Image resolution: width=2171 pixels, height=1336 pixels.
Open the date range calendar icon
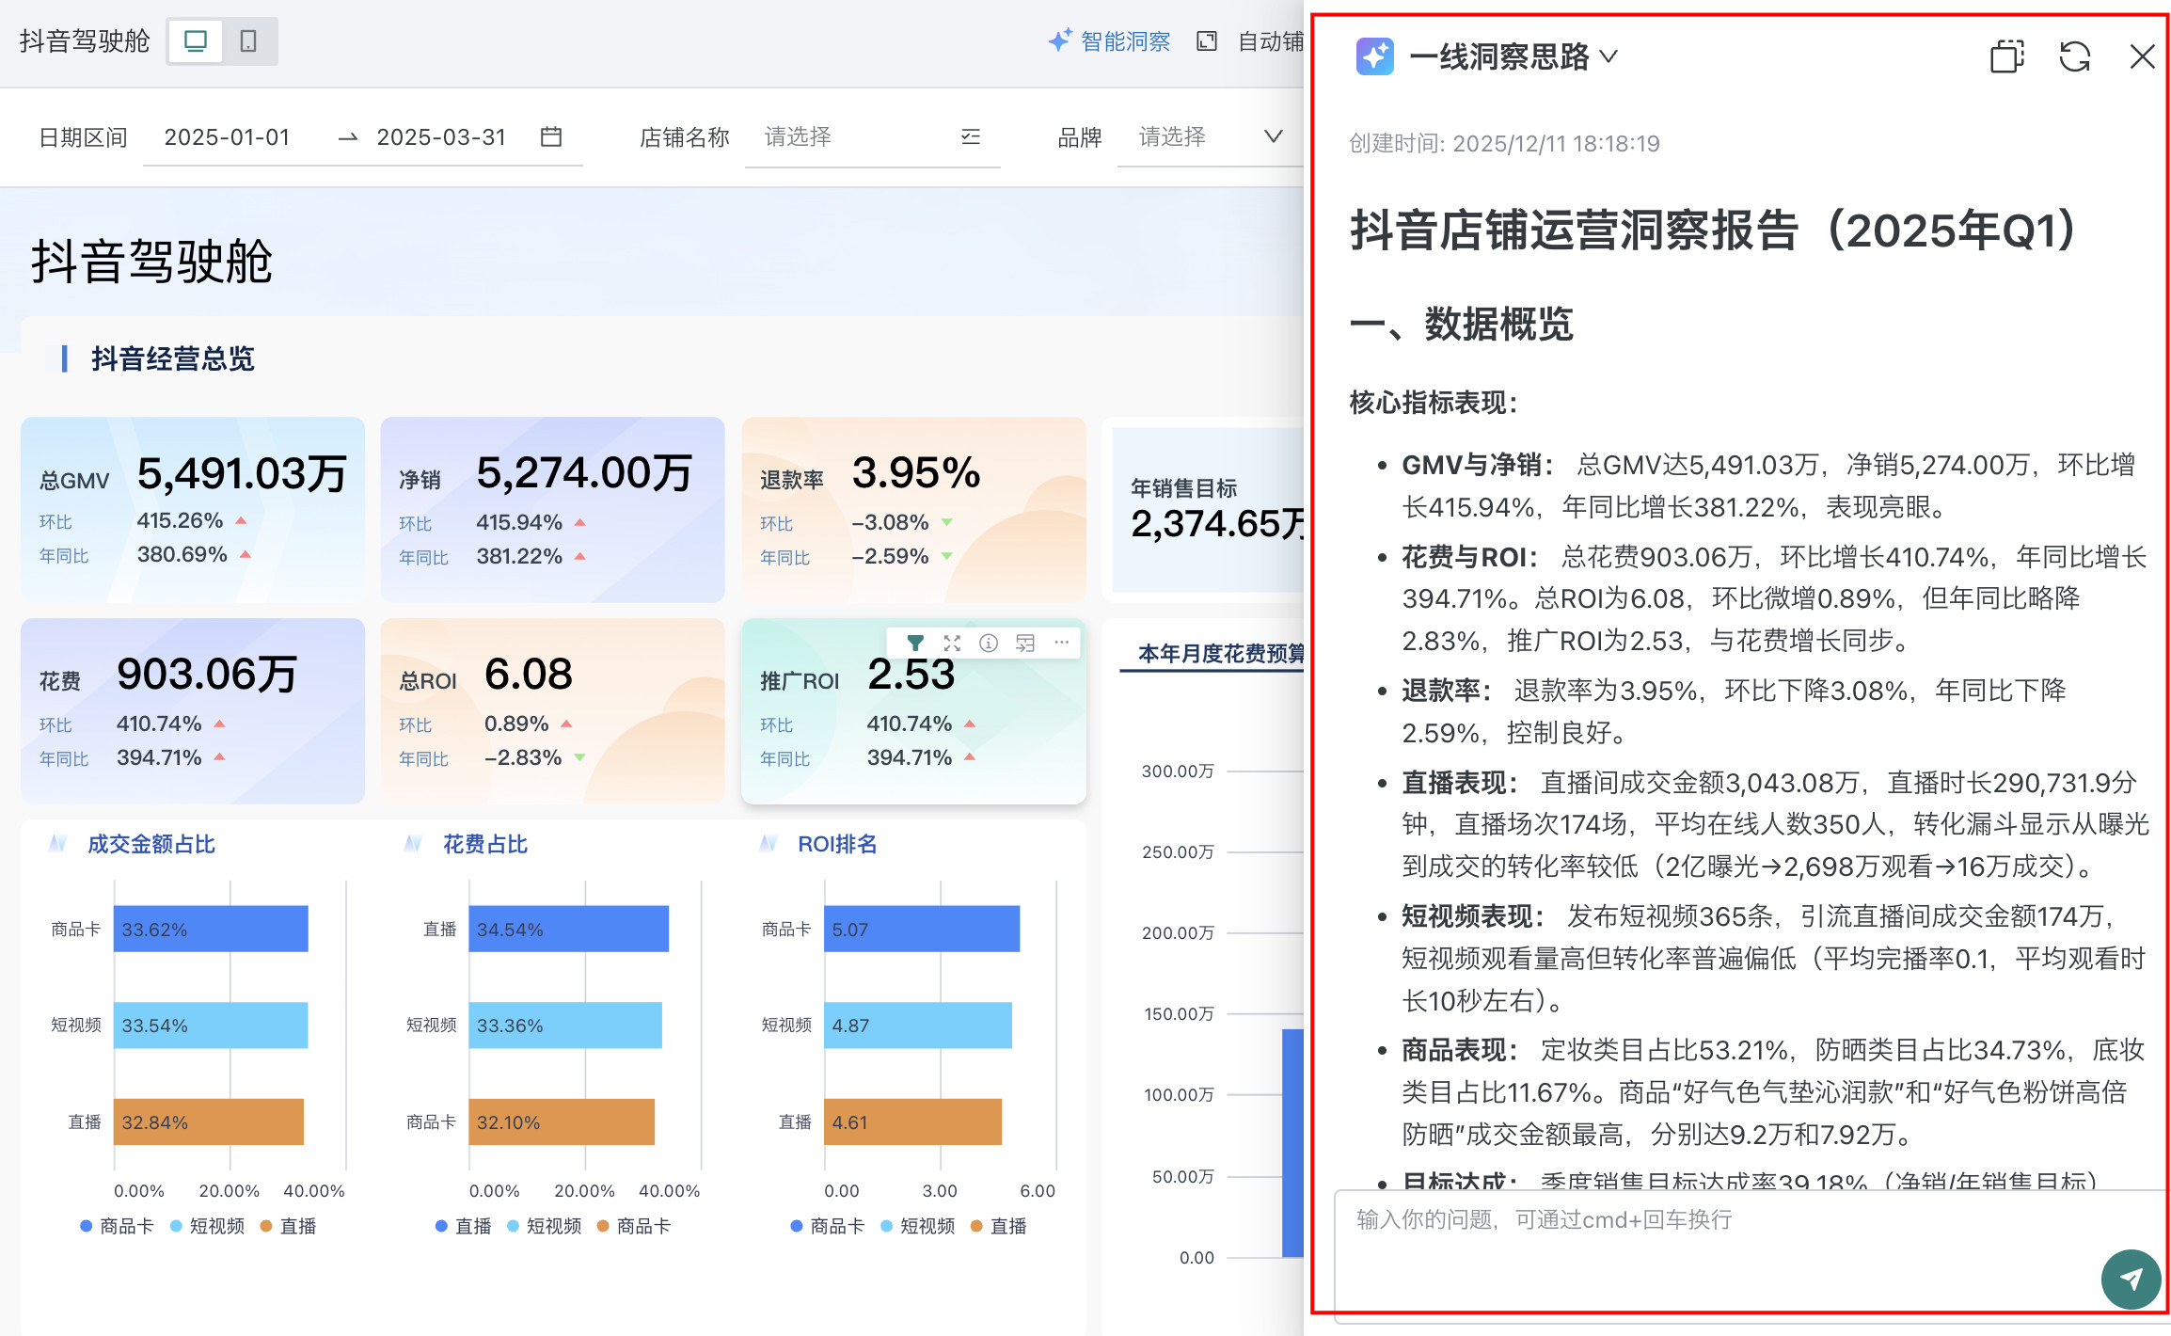pos(551,137)
